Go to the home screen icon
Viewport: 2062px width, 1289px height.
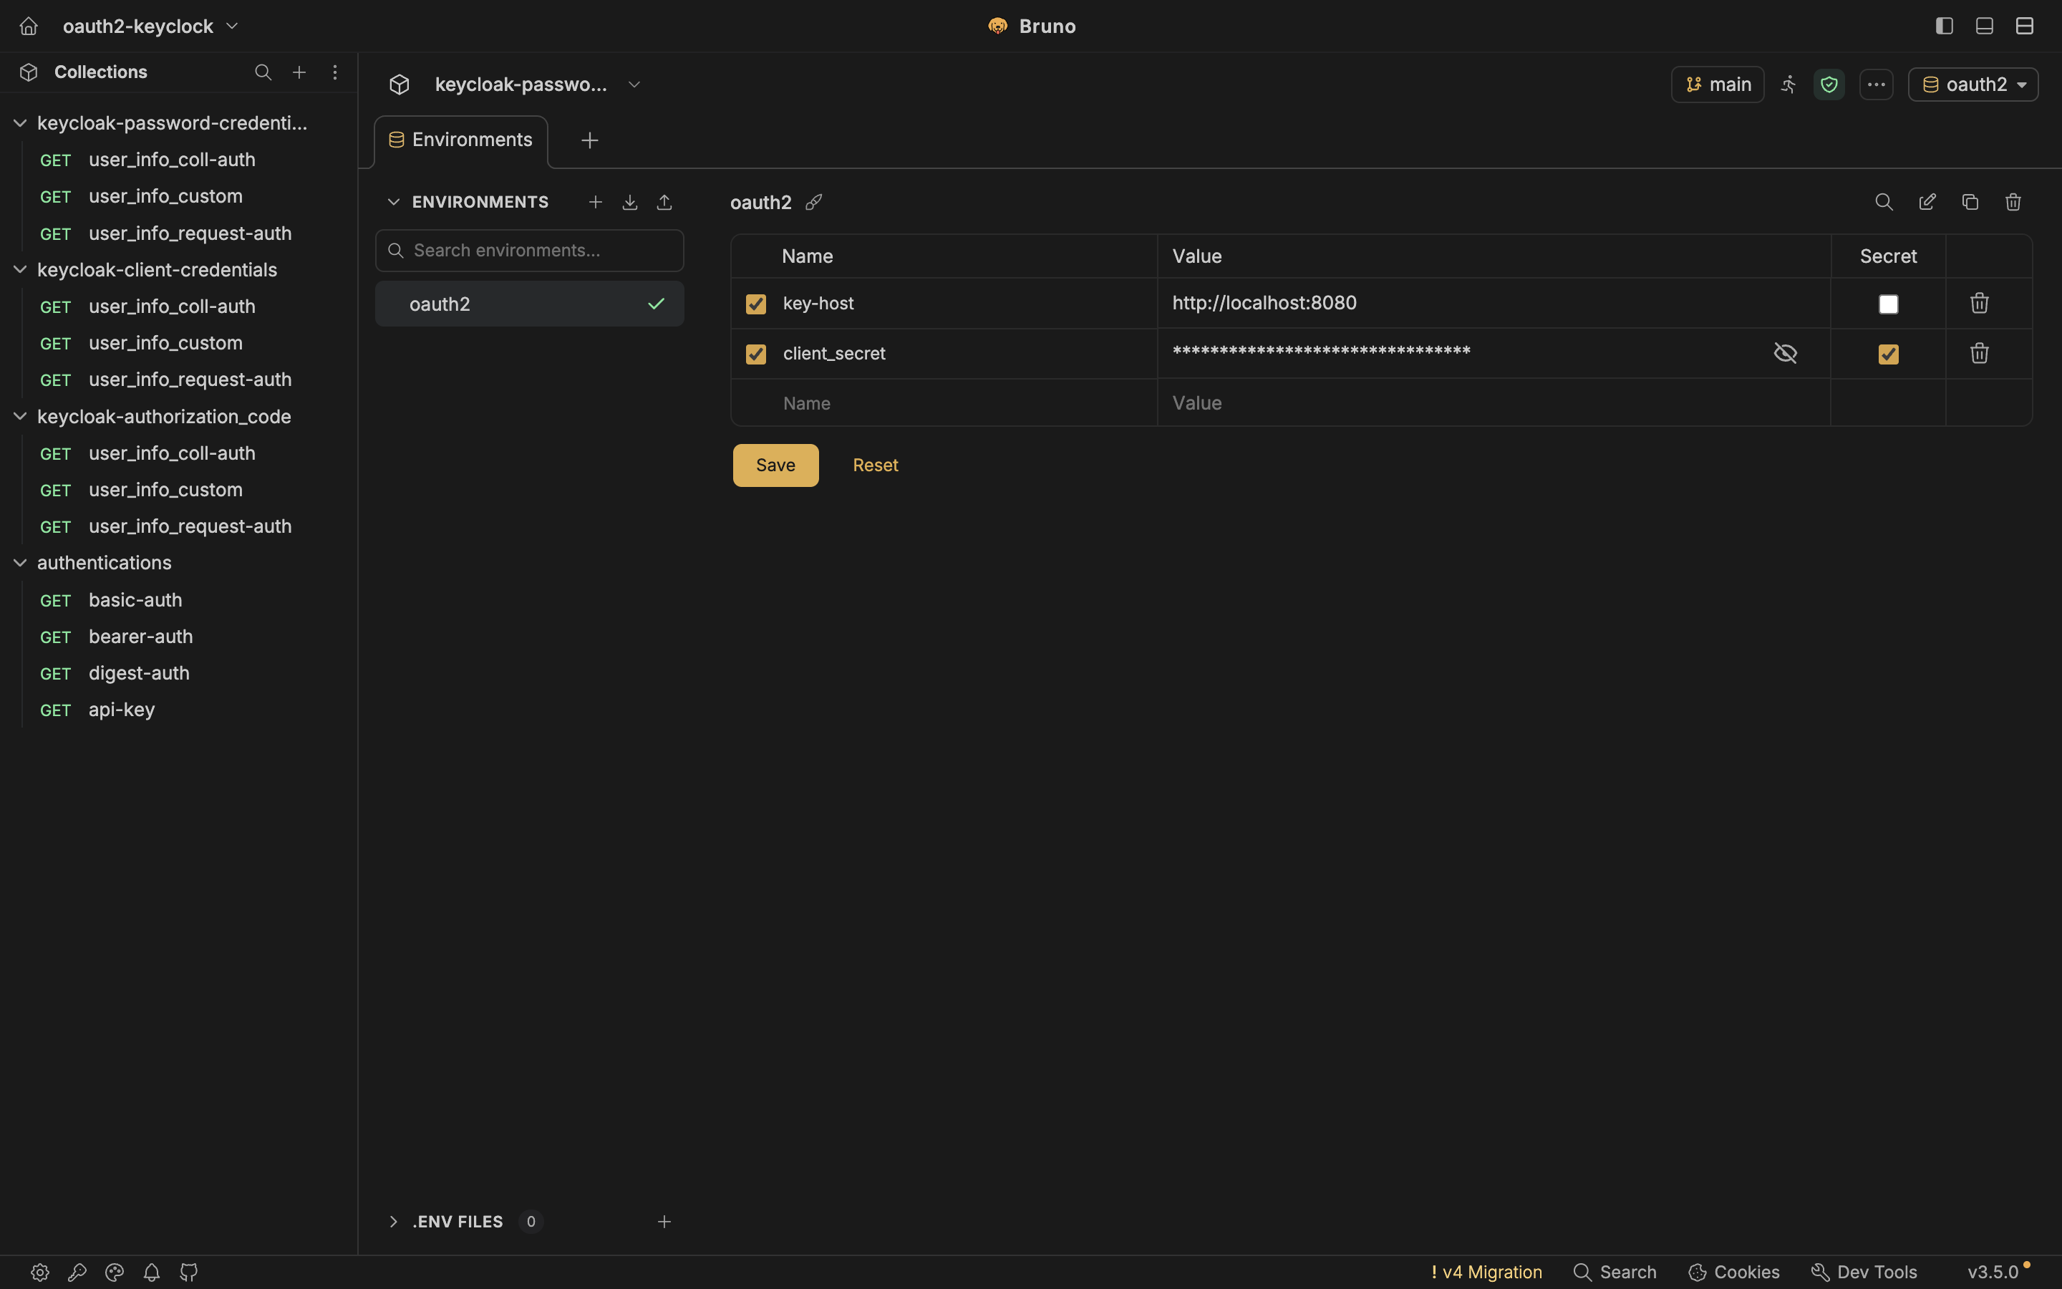pyautogui.click(x=28, y=26)
